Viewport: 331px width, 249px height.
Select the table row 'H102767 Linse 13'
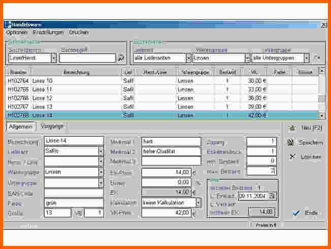point(162,107)
